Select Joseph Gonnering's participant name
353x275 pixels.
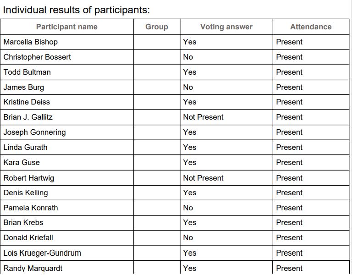[x=34, y=132]
